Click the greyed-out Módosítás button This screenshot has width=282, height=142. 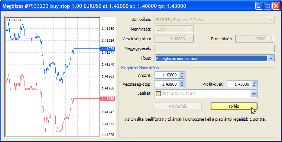pos(178,106)
